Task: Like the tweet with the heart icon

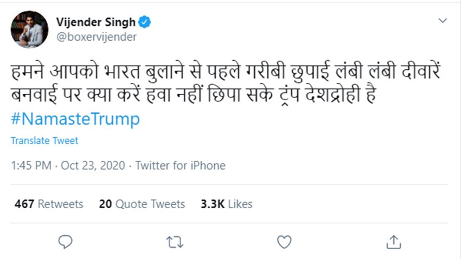Action: coord(284,241)
